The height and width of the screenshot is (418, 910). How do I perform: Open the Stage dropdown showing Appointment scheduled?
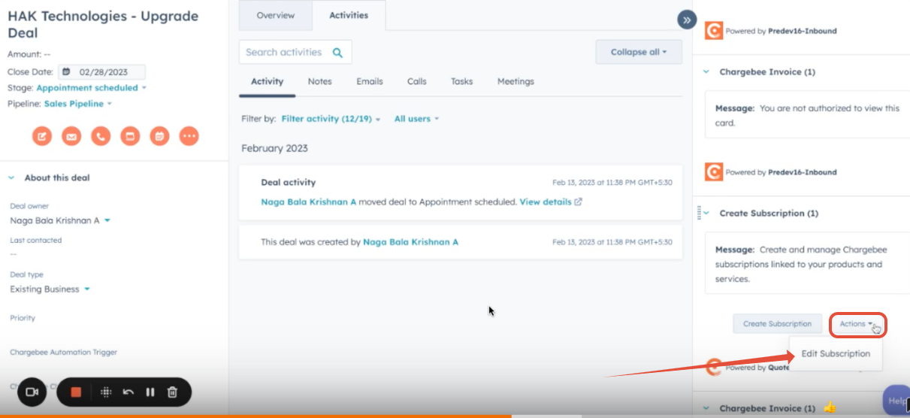(91, 88)
